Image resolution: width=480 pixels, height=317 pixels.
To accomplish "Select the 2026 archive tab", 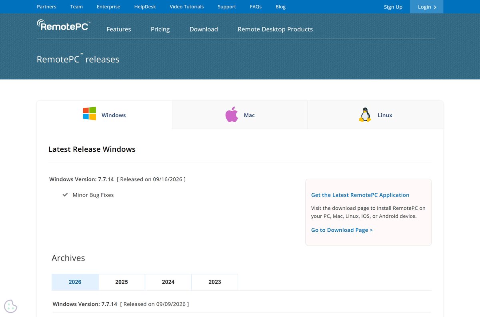I will coord(75,282).
